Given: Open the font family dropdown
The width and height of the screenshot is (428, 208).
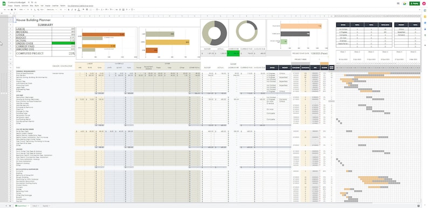Looking at the screenshot, I should click(x=52, y=10).
